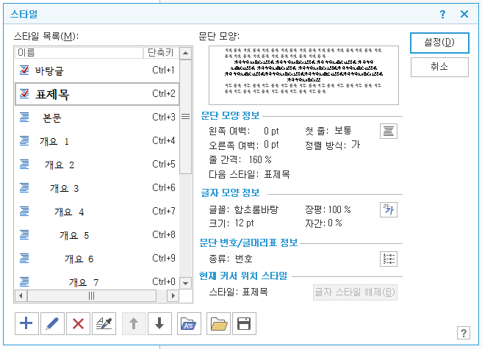Open character shape settings icon
This screenshot has width=482, height=349.
pyautogui.click(x=389, y=209)
